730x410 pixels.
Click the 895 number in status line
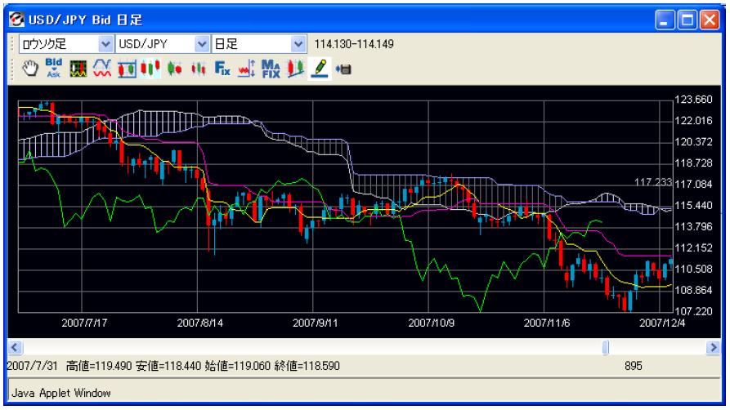[634, 366]
